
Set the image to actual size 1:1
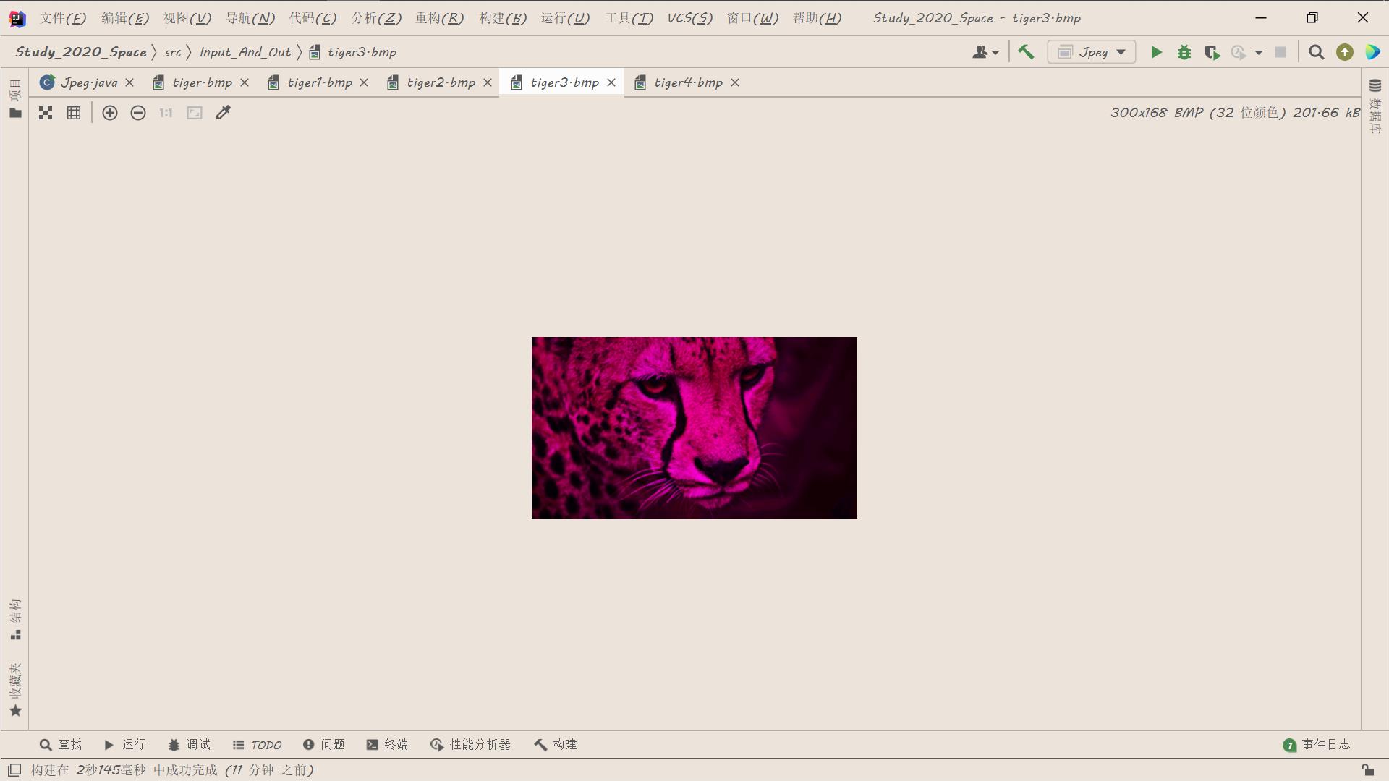(166, 113)
